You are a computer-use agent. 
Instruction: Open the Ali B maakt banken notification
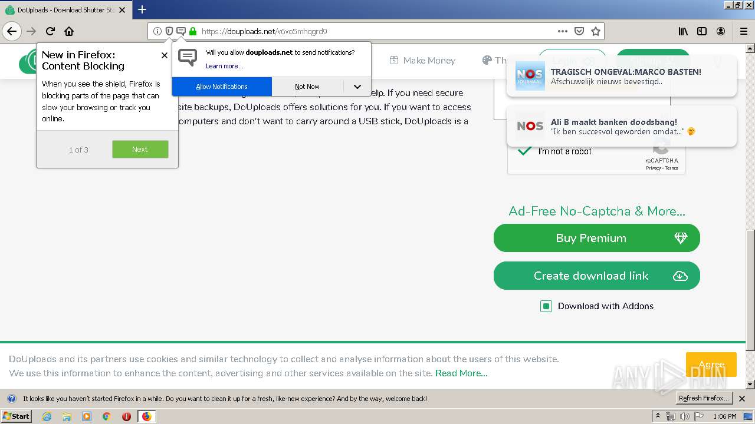pyautogui.click(x=621, y=127)
